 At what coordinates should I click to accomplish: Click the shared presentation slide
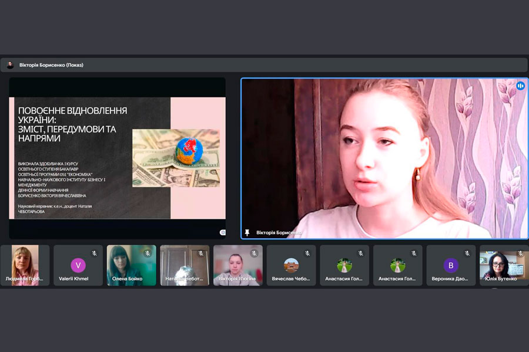point(118,158)
